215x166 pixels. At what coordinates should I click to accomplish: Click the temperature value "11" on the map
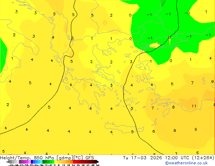(x=194, y=106)
